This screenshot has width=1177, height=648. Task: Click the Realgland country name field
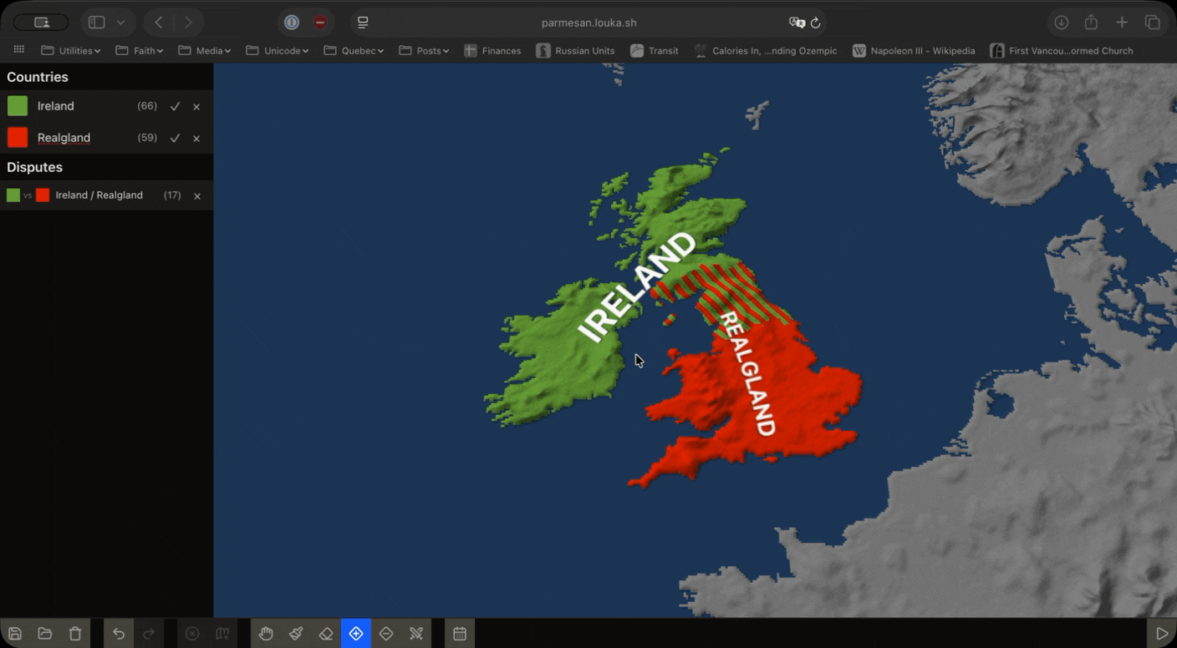(64, 138)
